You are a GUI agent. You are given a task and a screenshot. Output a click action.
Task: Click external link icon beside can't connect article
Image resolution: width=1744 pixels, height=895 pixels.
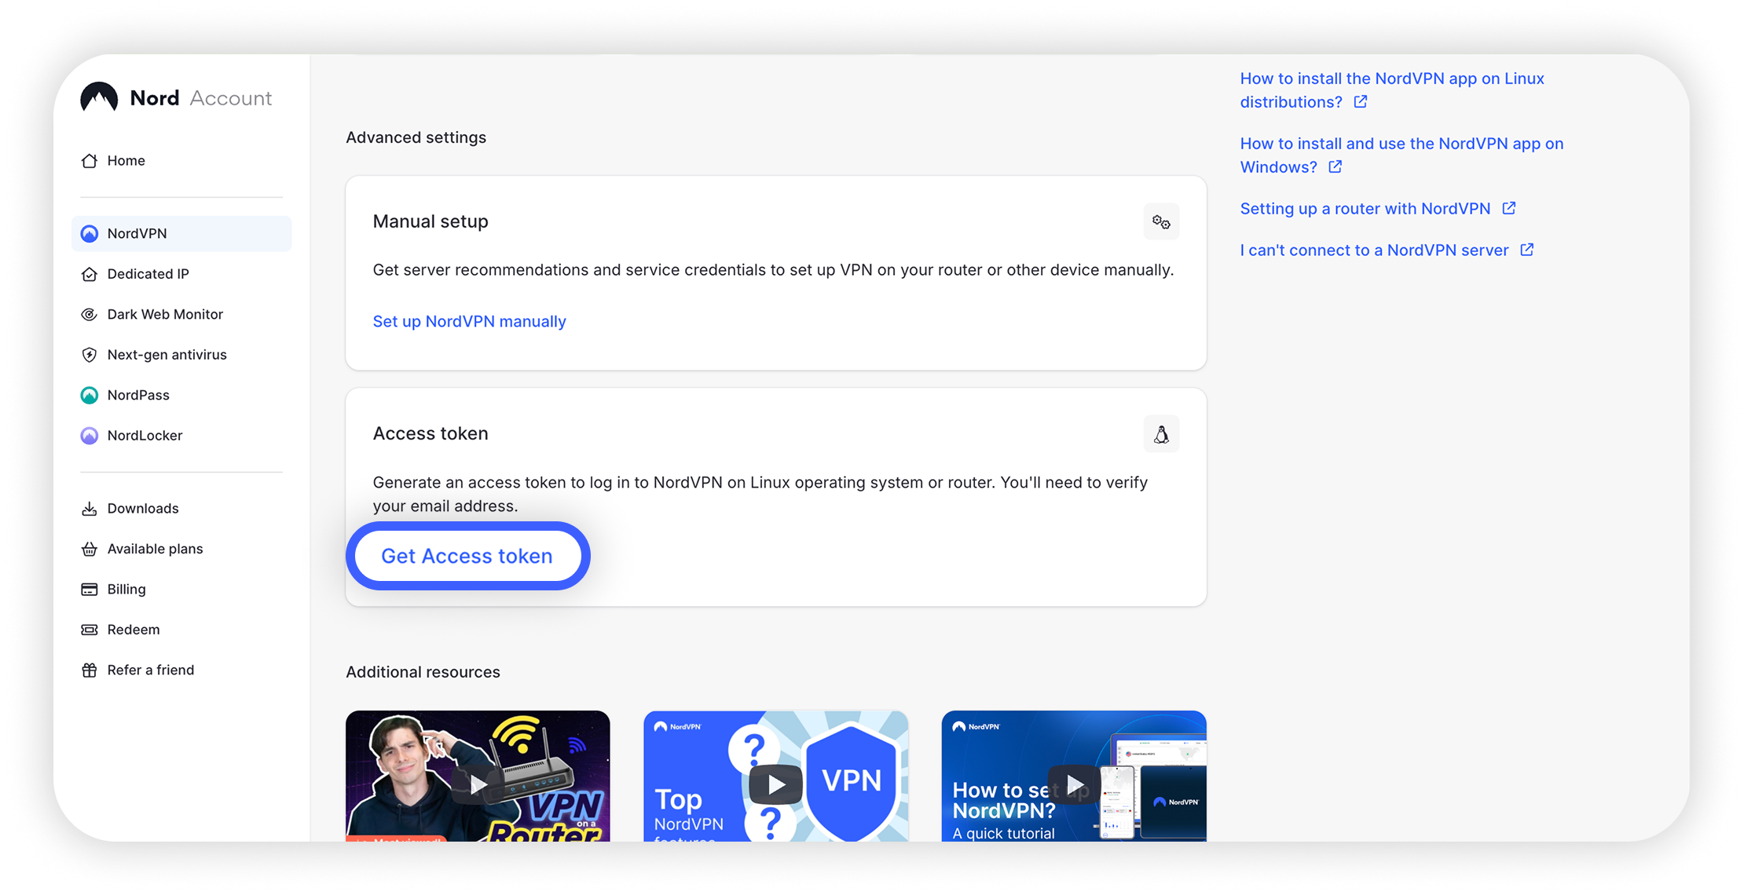(1527, 250)
